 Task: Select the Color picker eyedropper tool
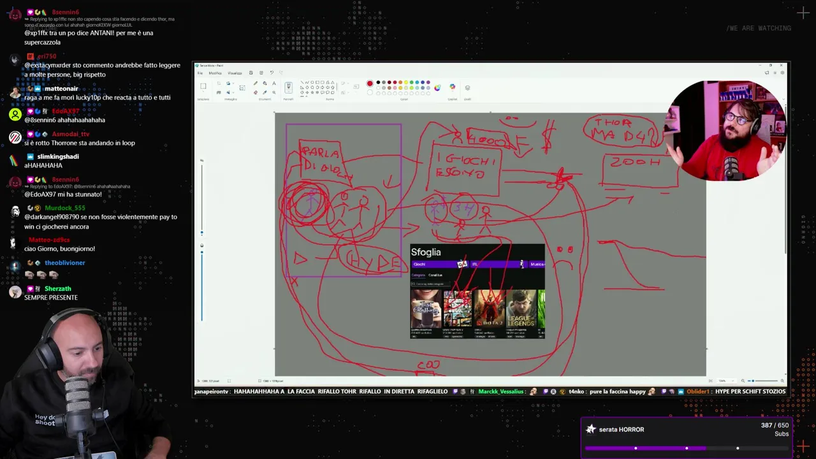click(x=265, y=92)
